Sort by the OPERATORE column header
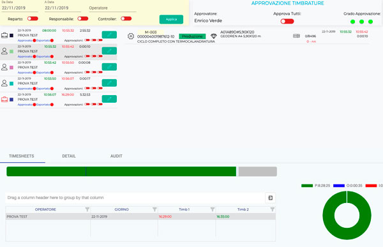383x247 pixels. pos(45,209)
